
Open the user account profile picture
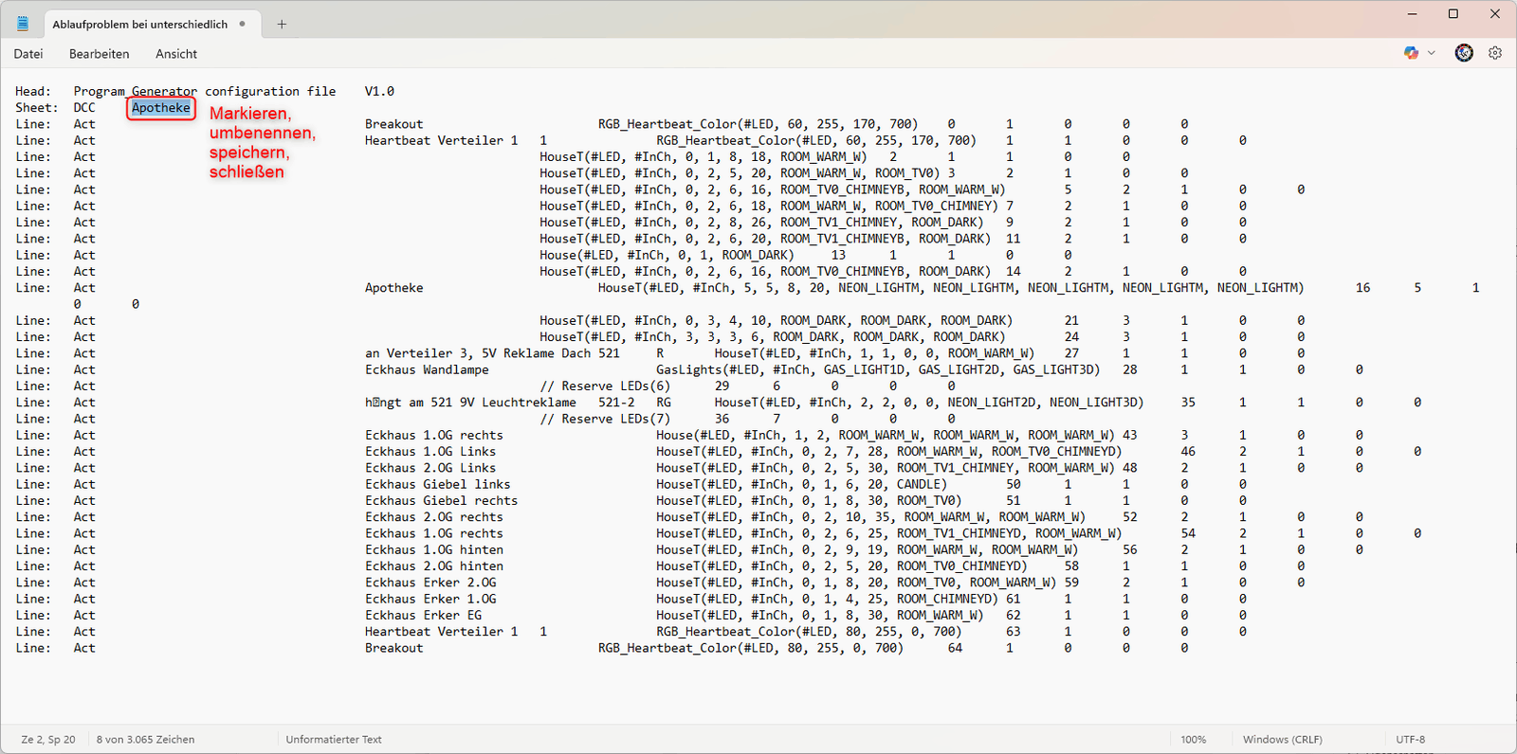[x=1464, y=53]
